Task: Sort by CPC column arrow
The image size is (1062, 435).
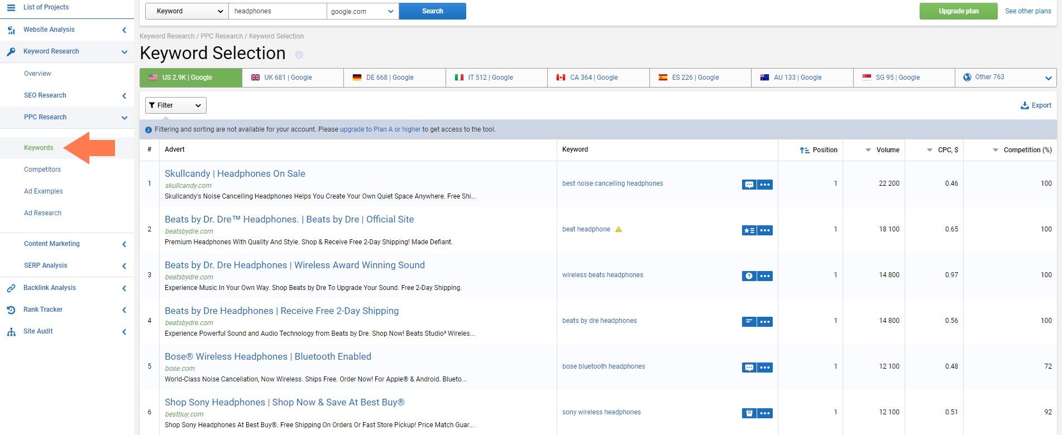Action: tap(930, 150)
